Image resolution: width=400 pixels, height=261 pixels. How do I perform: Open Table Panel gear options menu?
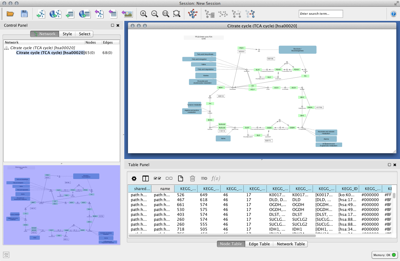pyautogui.click(x=134, y=178)
